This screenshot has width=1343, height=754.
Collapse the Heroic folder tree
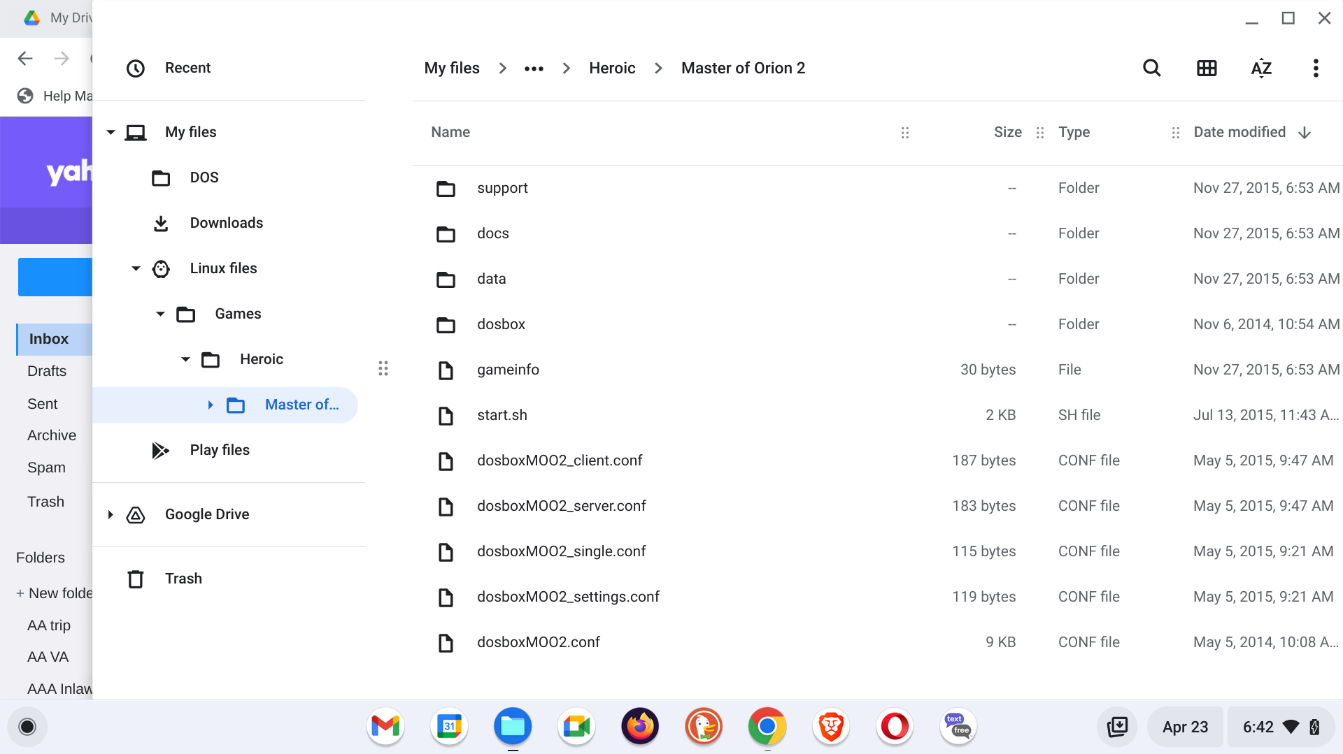tap(186, 359)
